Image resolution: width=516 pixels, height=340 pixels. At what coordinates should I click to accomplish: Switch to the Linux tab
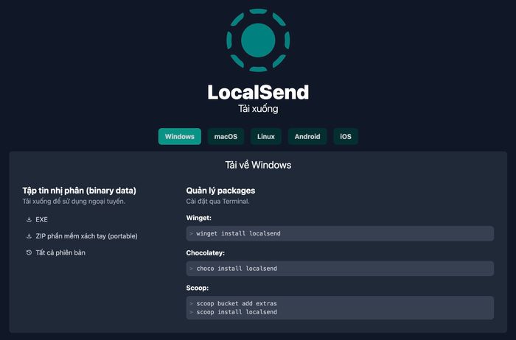[x=266, y=136]
